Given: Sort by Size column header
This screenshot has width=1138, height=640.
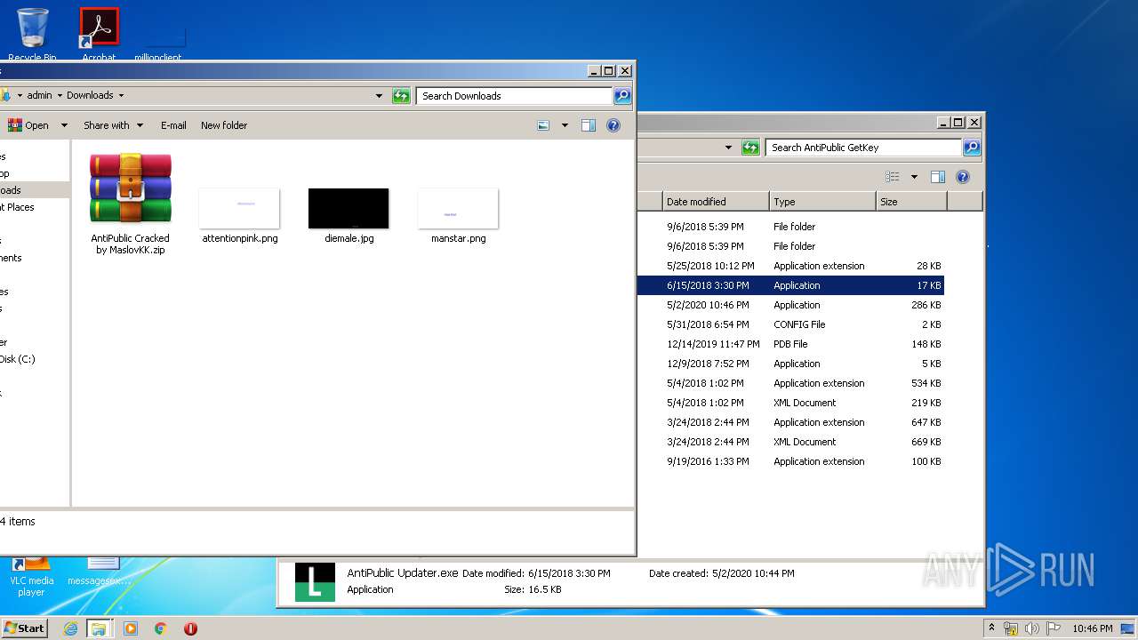Looking at the screenshot, I should 911,202.
